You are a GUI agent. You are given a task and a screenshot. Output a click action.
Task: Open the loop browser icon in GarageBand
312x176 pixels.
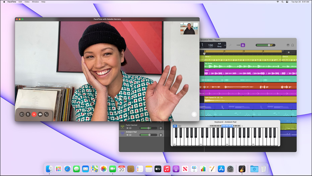pos(293,45)
